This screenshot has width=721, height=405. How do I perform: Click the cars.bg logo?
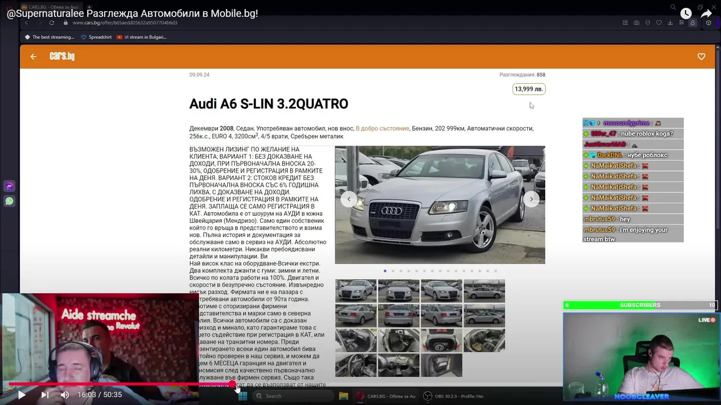(x=62, y=56)
